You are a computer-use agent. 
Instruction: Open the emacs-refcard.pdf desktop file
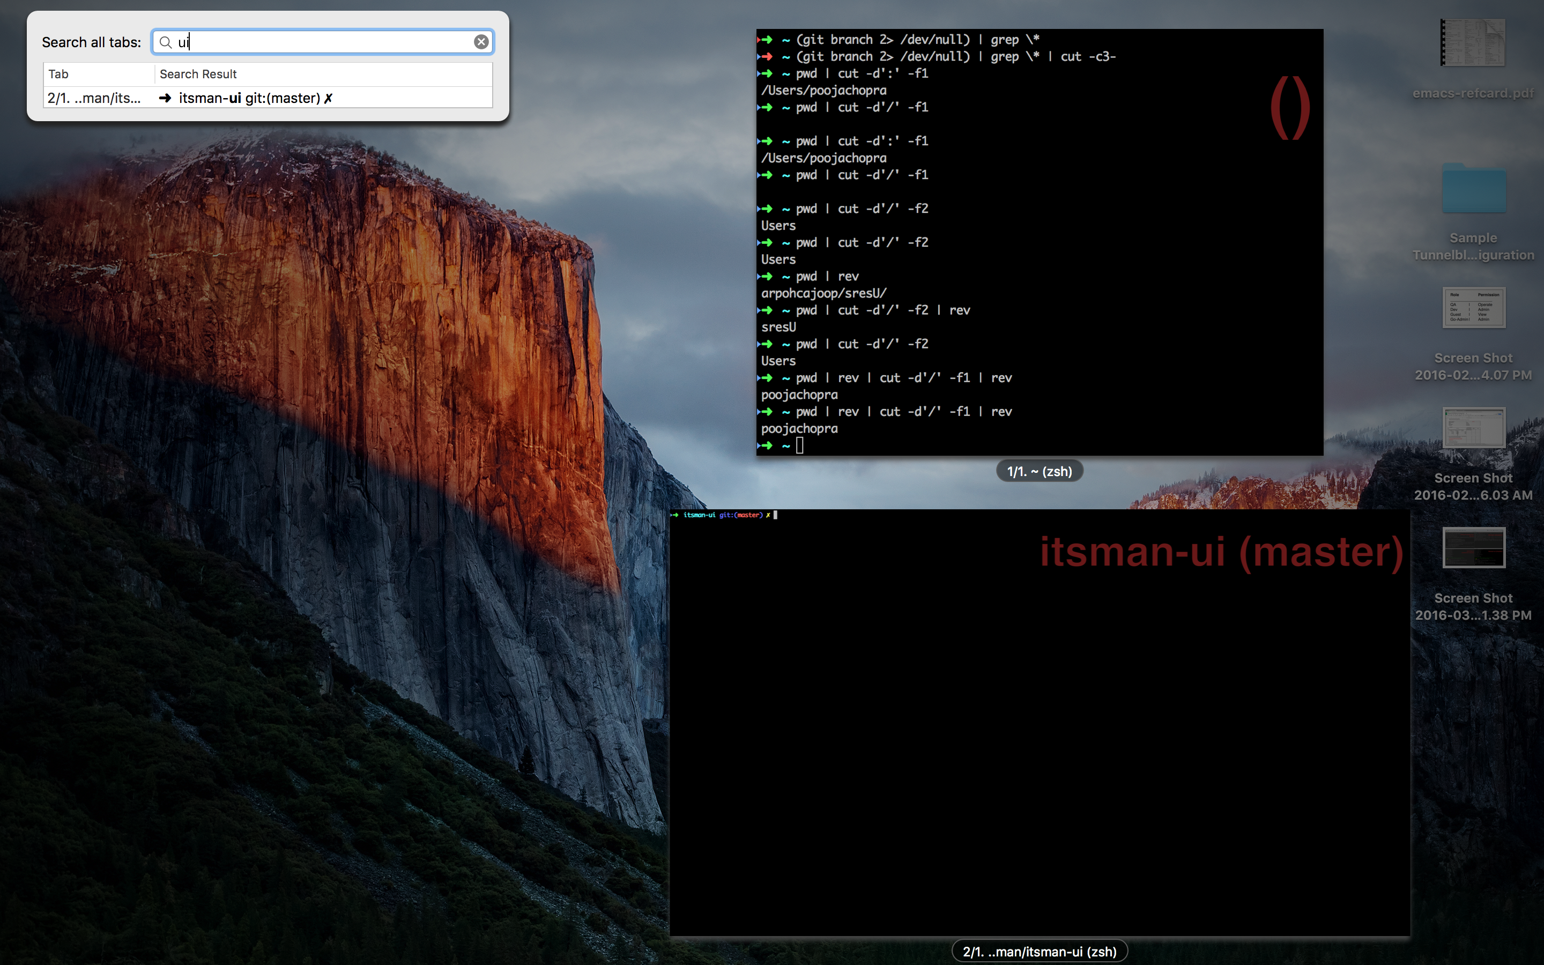1473,60
